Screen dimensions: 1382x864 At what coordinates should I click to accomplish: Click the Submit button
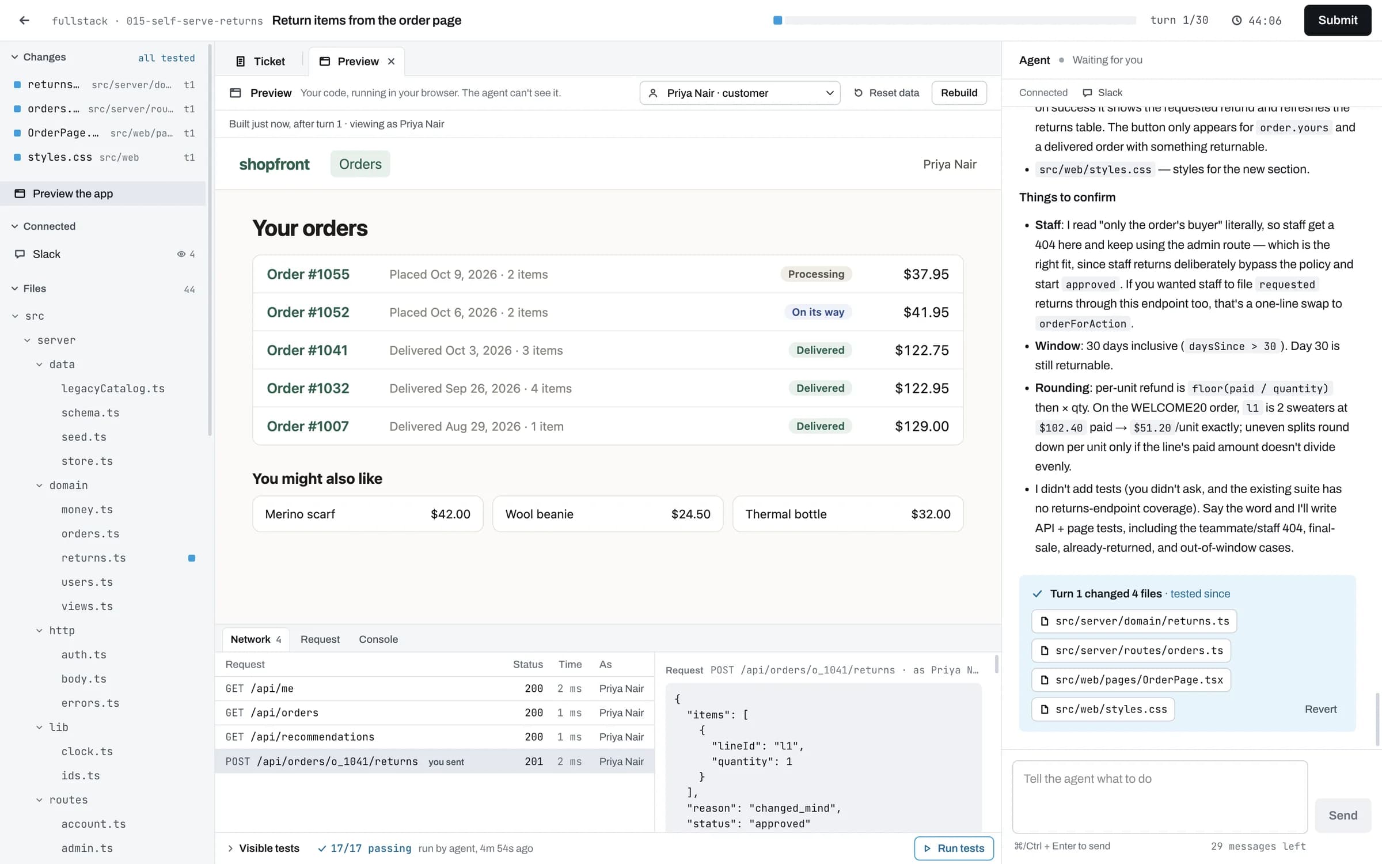1337,20
